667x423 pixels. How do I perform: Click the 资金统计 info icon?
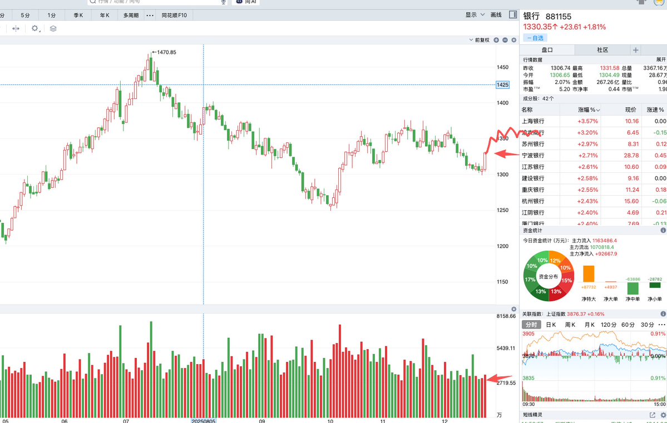pos(663,231)
